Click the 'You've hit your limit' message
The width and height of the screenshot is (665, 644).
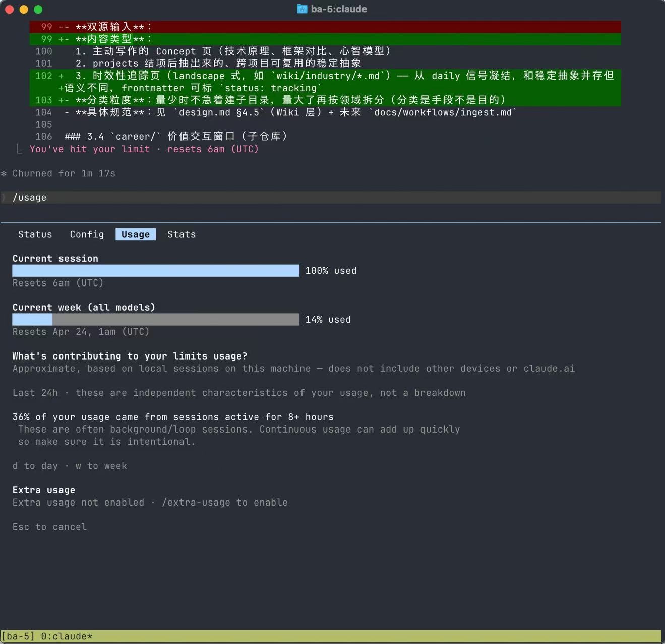[x=89, y=149]
